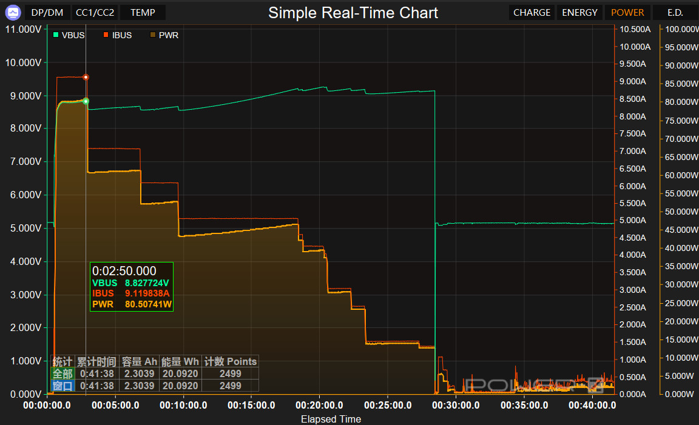Click the Simple Real-Time Chart title
The image size is (699, 425).
click(353, 13)
